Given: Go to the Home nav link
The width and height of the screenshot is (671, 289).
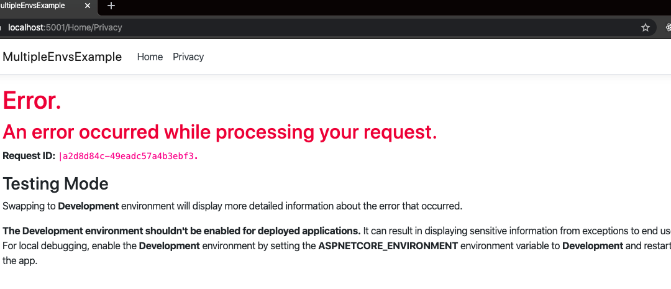Looking at the screenshot, I should [150, 57].
